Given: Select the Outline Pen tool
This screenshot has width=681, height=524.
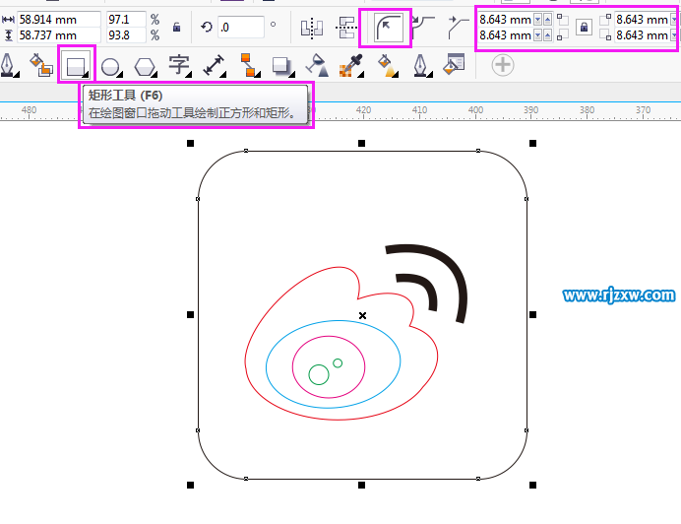Looking at the screenshot, I should [421, 65].
